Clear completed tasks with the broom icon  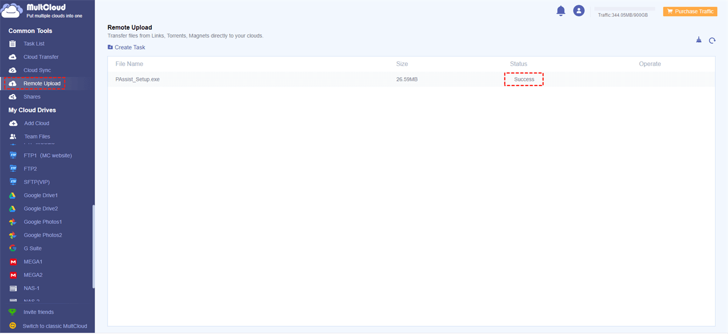click(x=698, y=40)
